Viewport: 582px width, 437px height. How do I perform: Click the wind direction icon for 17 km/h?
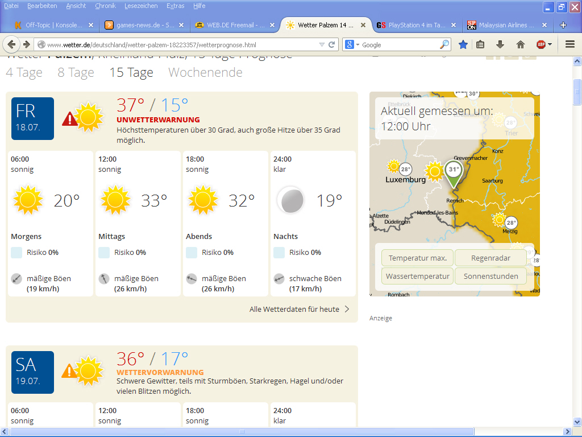click(279, 279)
